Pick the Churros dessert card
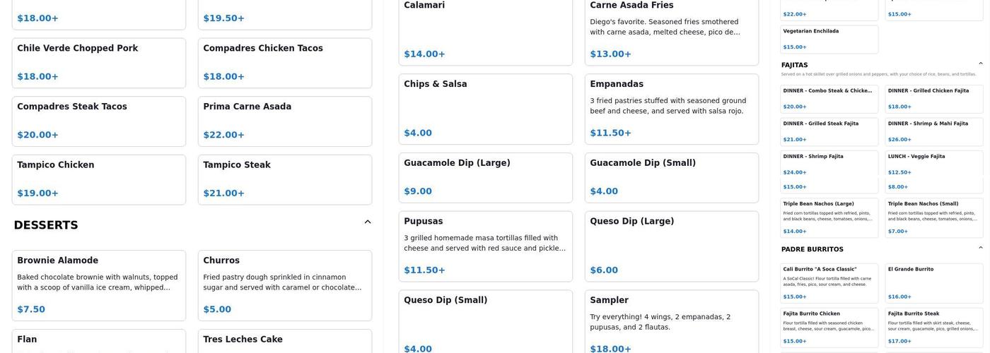 [285, 285]
